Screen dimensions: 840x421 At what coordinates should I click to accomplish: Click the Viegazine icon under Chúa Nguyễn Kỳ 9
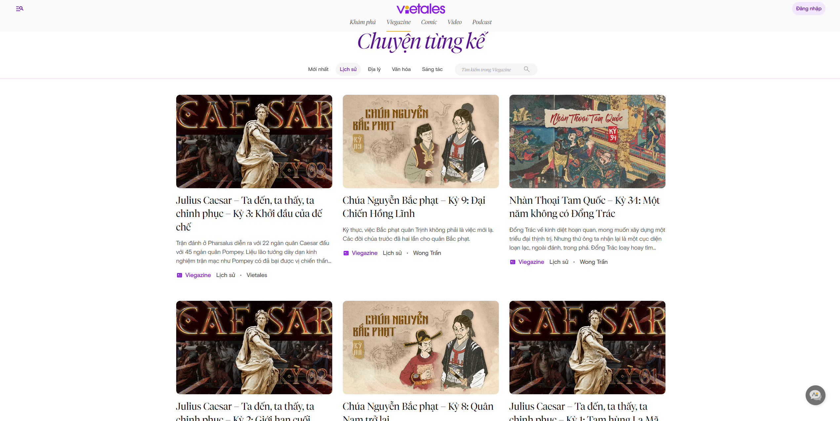click(346, 253)
